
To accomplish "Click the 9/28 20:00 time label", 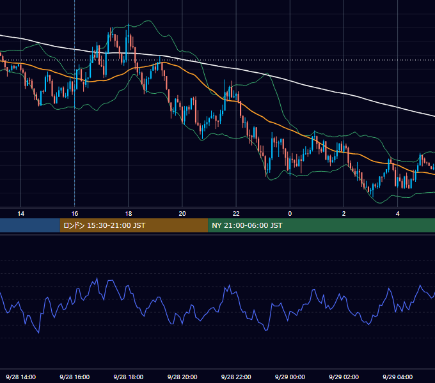I will point(182,377).
